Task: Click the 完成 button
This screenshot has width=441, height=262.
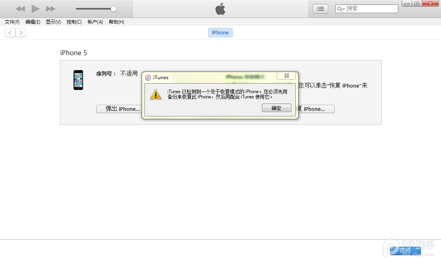Action: (x=405, y=250)
